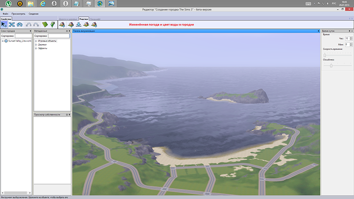354x199 pixels.
Task: Open the Файл menu
Action: (x=5, y=14)
